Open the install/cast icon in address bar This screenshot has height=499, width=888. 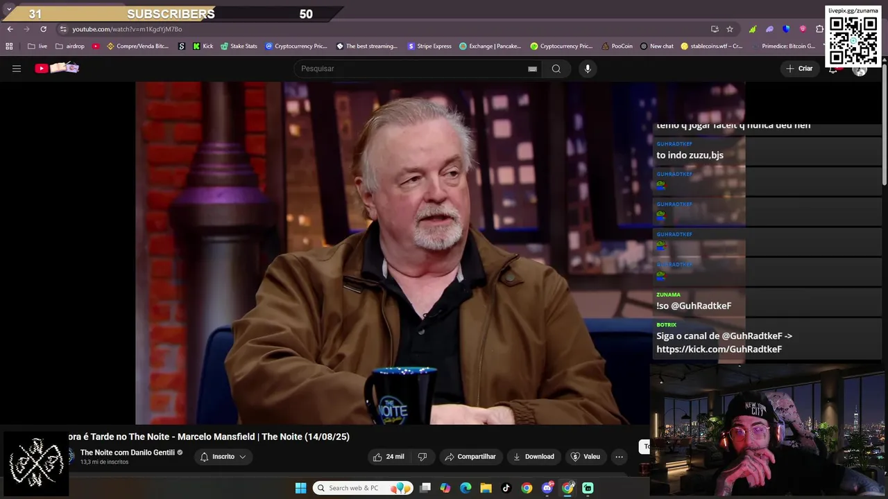click(715, 29)
